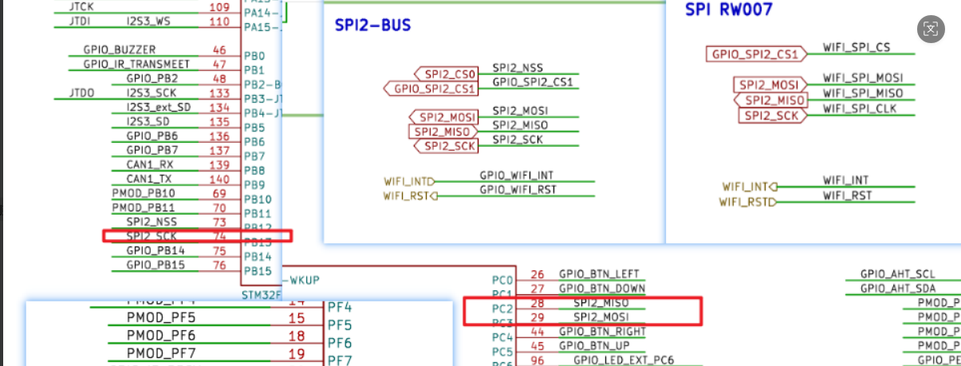Click the WIFI_RST net label in SPI RW007
Image resolution: width=961 pixels, height=366 pixels.
[x=847, y=195]
